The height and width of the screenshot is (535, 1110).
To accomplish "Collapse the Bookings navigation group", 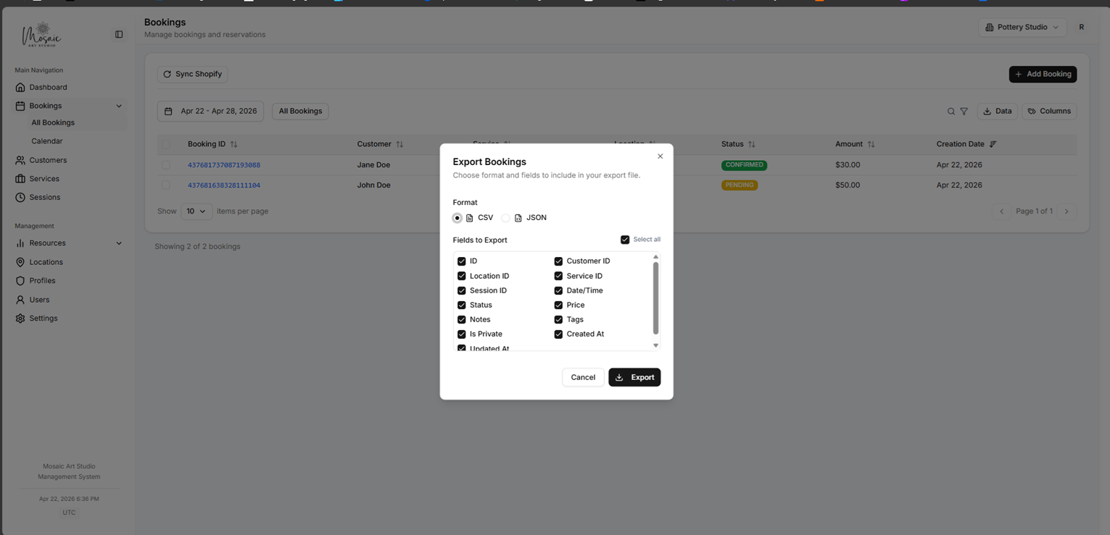I will point(119,106).
